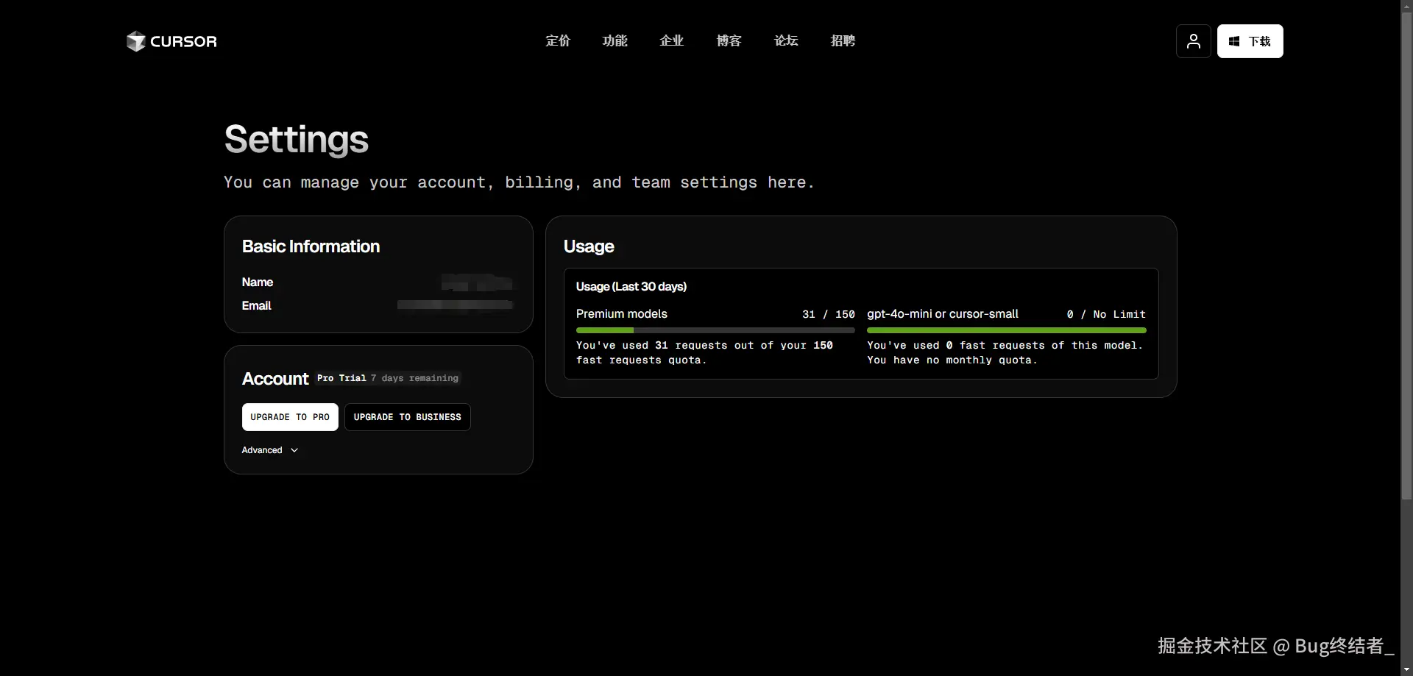Click the scrollbar up arrow

(x=1406, y=5)
